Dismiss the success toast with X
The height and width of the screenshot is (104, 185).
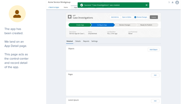click(146, 5)
